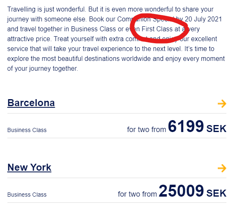
Task: Click Business Class label under Barcelona
Action: tap(27, 130)
